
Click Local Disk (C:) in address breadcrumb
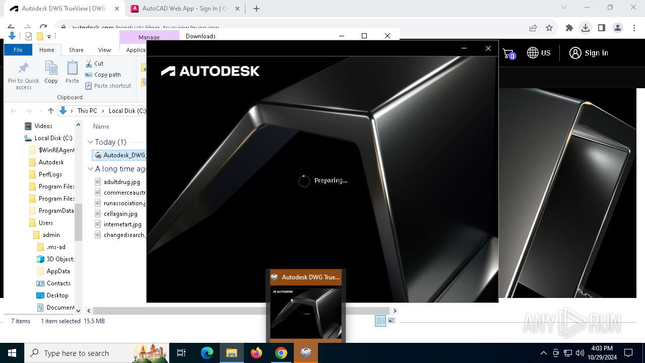127,111
